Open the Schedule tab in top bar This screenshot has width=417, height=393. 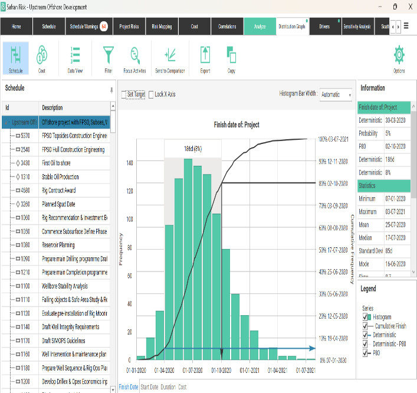49,27
